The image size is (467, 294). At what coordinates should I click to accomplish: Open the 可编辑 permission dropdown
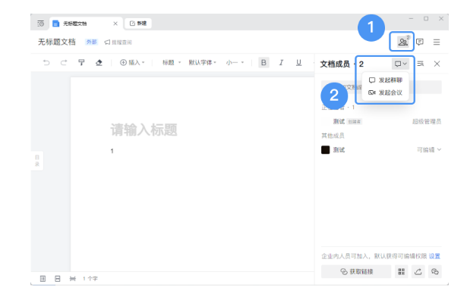click(429, 150)
